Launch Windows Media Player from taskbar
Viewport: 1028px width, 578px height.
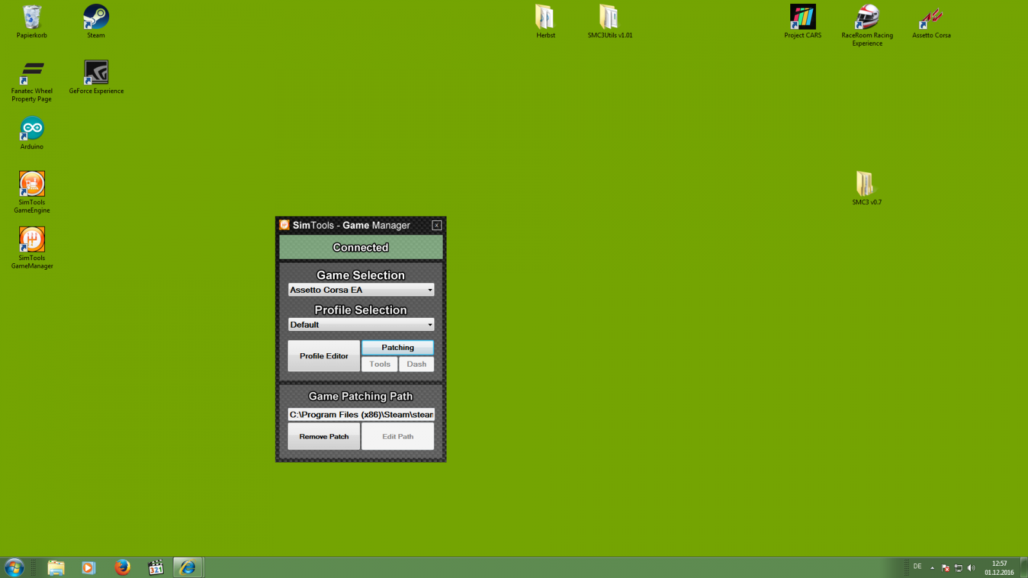89,568
